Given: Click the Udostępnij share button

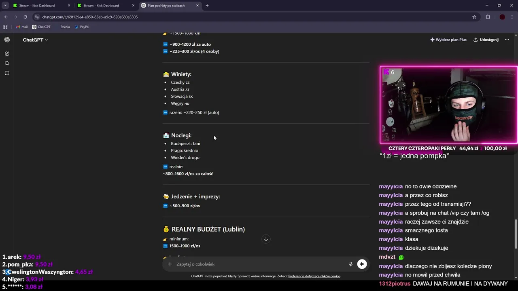Looking at the screenshot, I should click(486, 40).
